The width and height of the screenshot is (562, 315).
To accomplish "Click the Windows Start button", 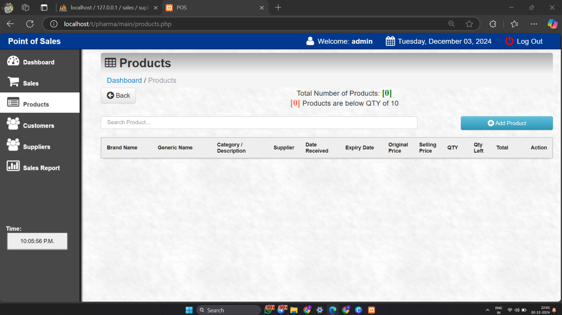I will click(189, 310).
